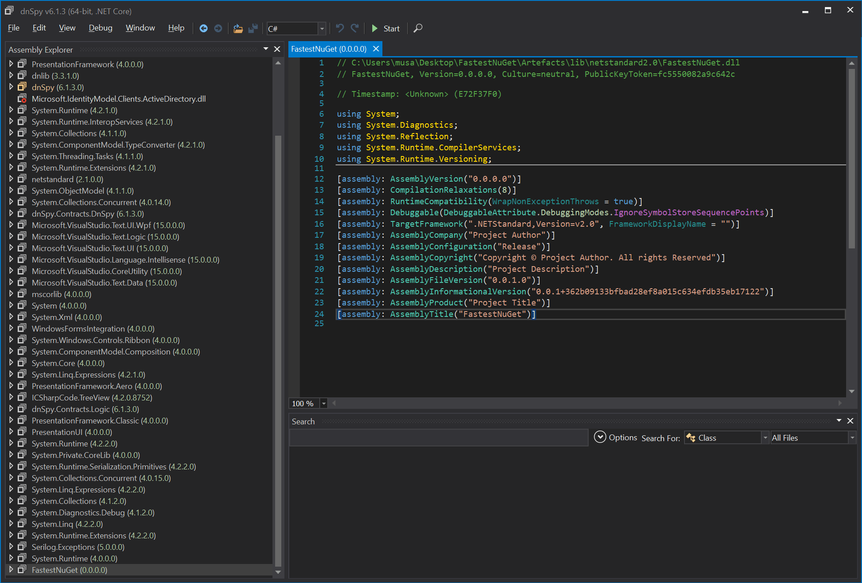Image resolution: width=862 pixels, height=583 pixels.
Task: Click the Undo arrow in toolbar
Action: tap(340, 28)
